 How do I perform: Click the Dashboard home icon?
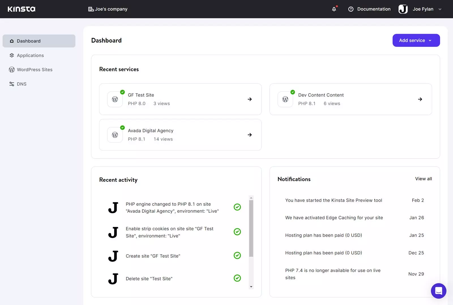click(x=12, y=41)
